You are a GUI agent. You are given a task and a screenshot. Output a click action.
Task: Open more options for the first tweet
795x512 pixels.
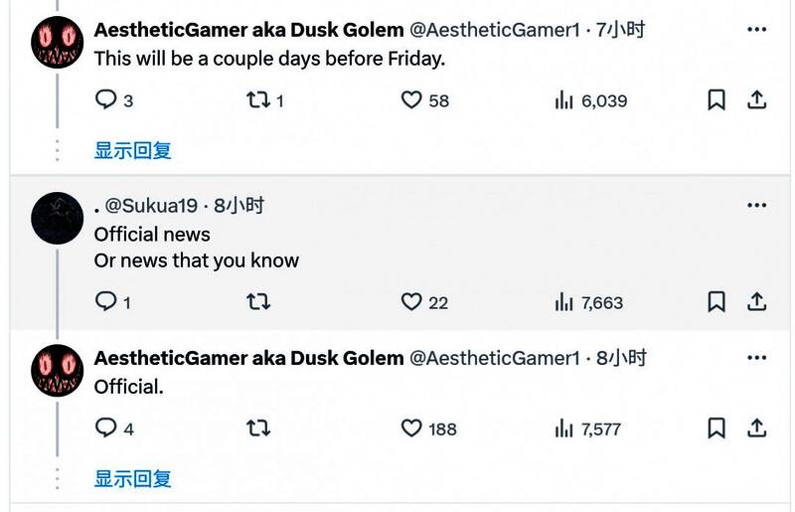tap(756, 30)
